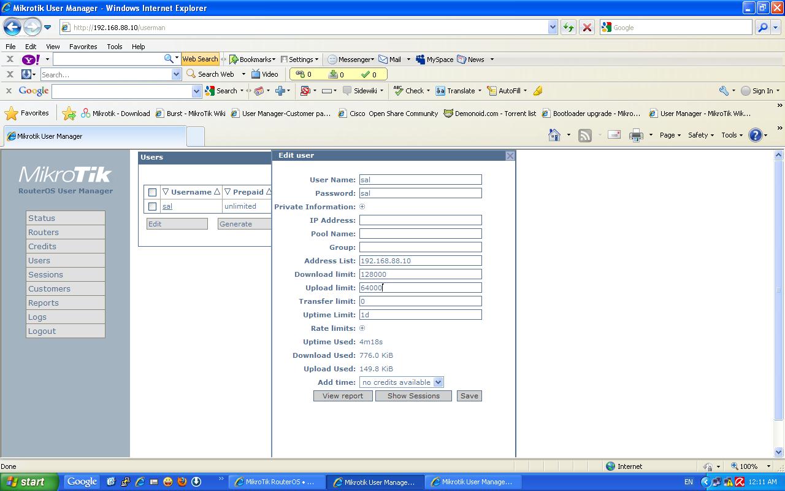Switch to MikroTik RouterOS taskbar window
The height and width of the screenshot is (491, 785).
coord(277,482)
